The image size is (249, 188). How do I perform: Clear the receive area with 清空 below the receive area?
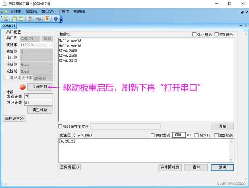222,126
